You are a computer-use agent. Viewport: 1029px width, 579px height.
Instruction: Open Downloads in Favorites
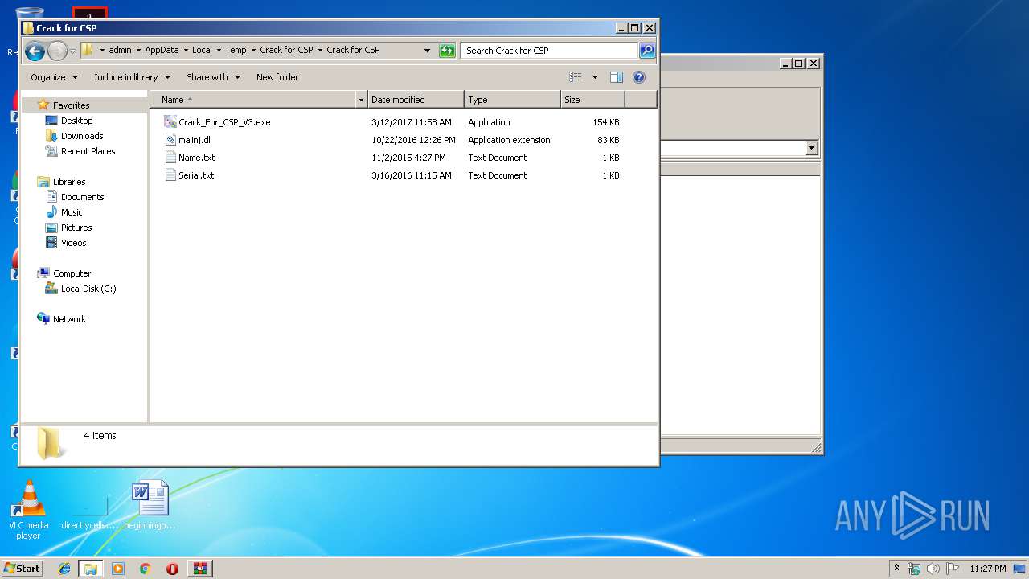82,136
